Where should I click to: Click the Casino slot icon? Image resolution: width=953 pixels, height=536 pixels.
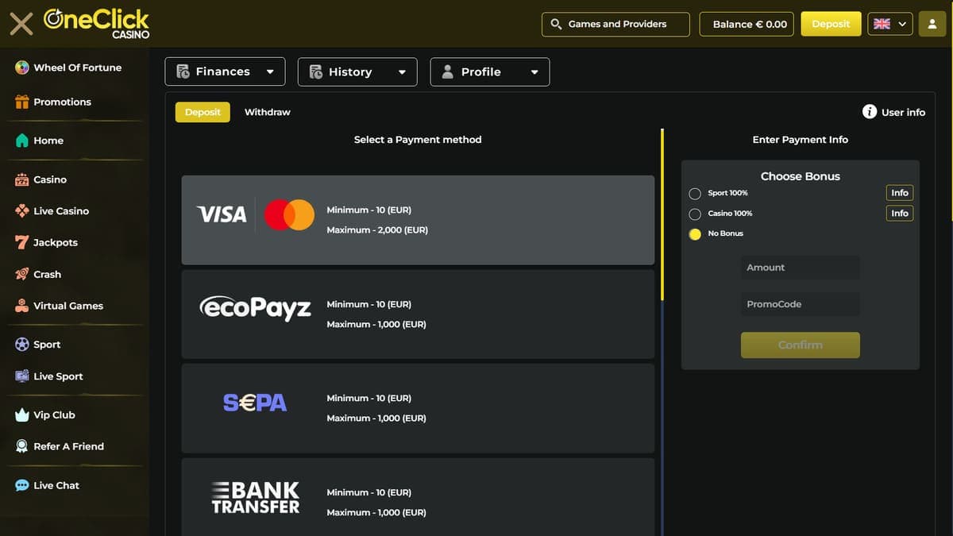pyautogui.click(x=22, y=179)
